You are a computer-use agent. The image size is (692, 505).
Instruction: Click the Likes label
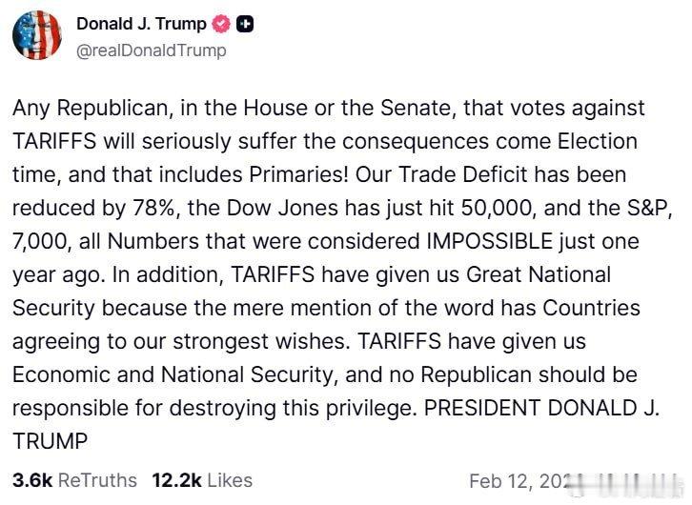[229, 480]
